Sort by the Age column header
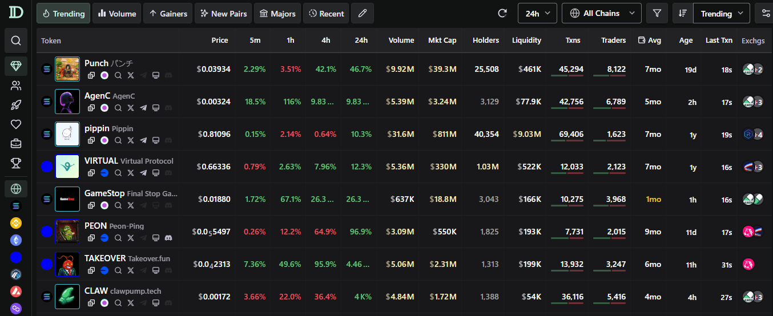Viewport: 773px width, 316px height. [686, 40]
